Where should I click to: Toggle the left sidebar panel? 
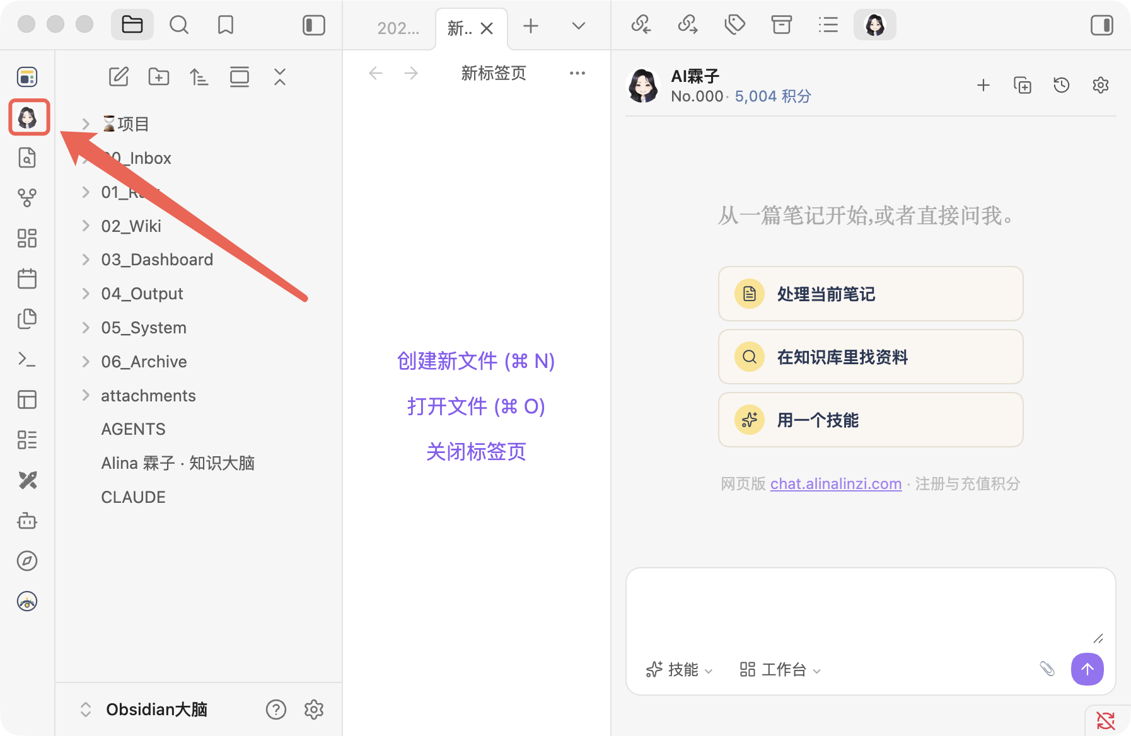(x=314, y=25)
